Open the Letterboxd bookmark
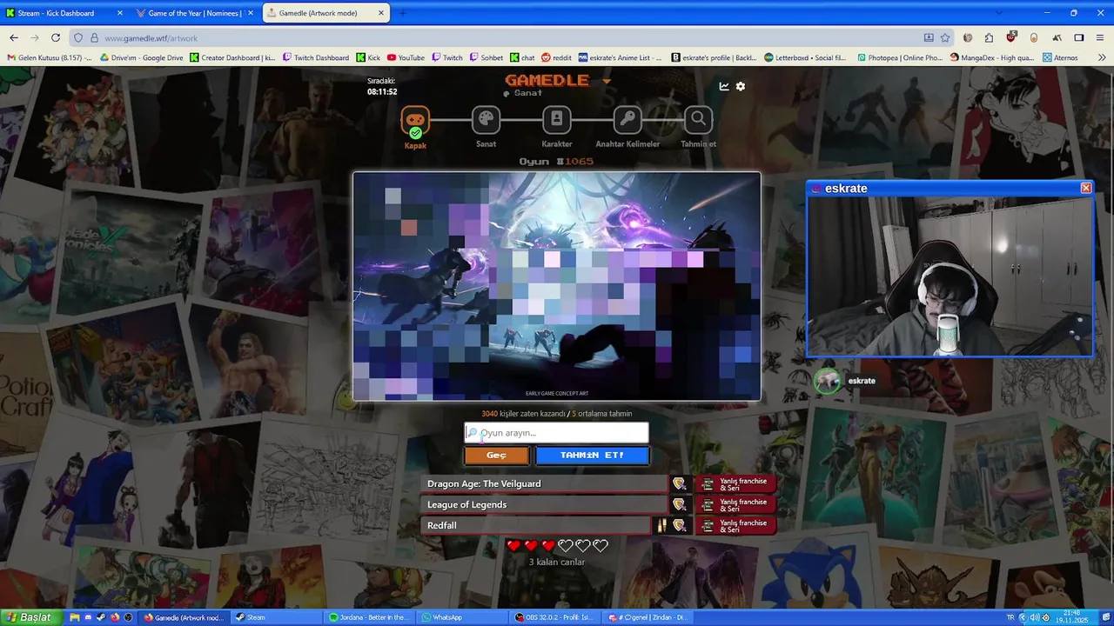Image resolution: width=1114 pixels, height=626 pixels. (x=805, y=57)
